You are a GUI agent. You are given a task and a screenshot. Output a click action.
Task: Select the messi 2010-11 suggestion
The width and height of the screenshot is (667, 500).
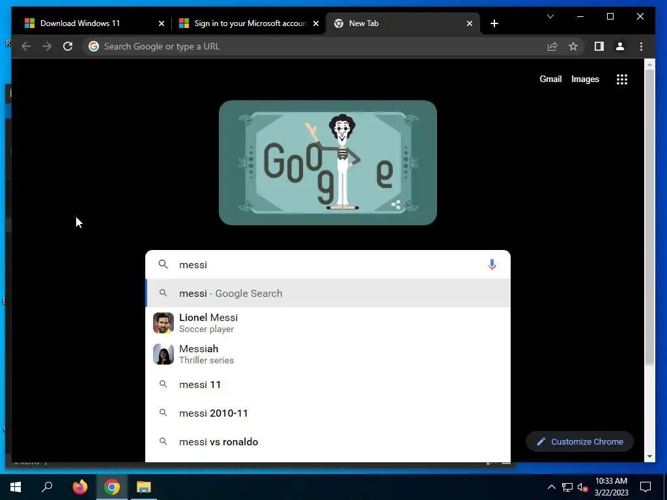point(328,413)
